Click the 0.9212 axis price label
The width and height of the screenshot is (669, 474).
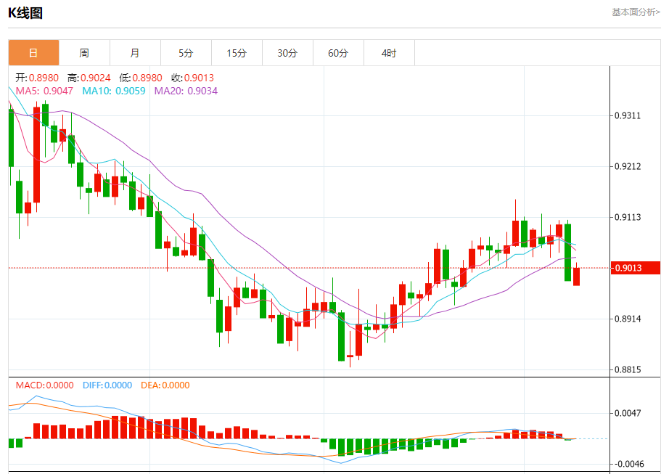(628, 166)
